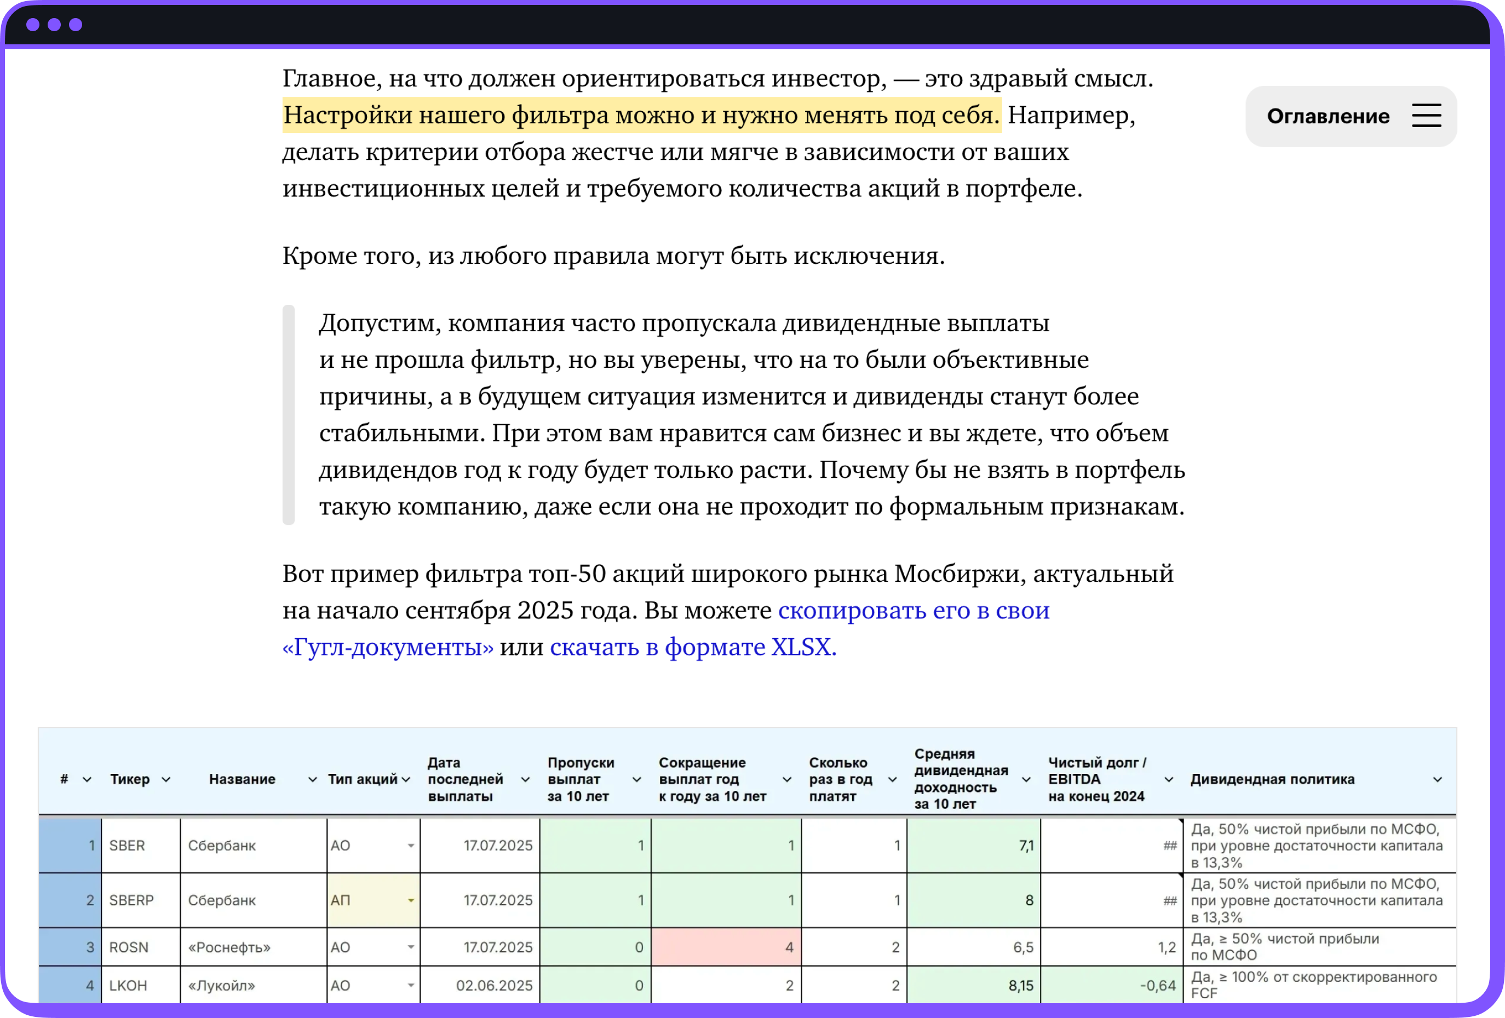Open share type dropdown in LKOH row
Screen dimensions: 1505x1018
point(411,986)
